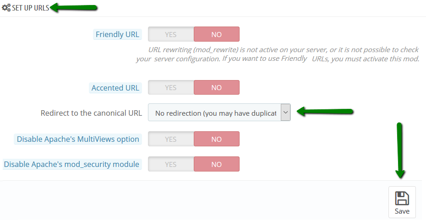Select NO for Apache's mod_security module
426x220 pixels.
point(217,164)
